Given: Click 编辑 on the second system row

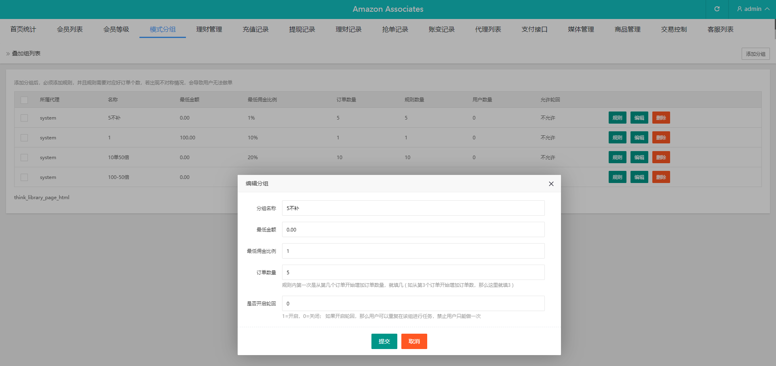Looking at the screenshot, I should tap(639, 138).
